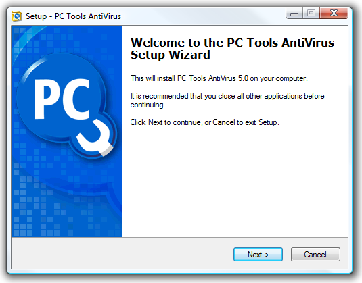Close the setup window with red X
The image size is (362, 283).
(334, 13)
